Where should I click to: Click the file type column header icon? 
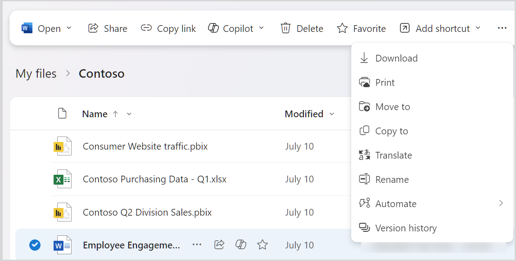(x=62, y=114)
